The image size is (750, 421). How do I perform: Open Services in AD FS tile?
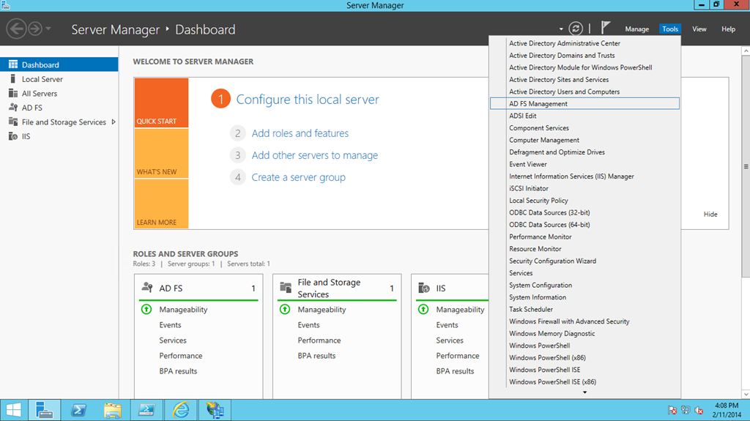173,340
